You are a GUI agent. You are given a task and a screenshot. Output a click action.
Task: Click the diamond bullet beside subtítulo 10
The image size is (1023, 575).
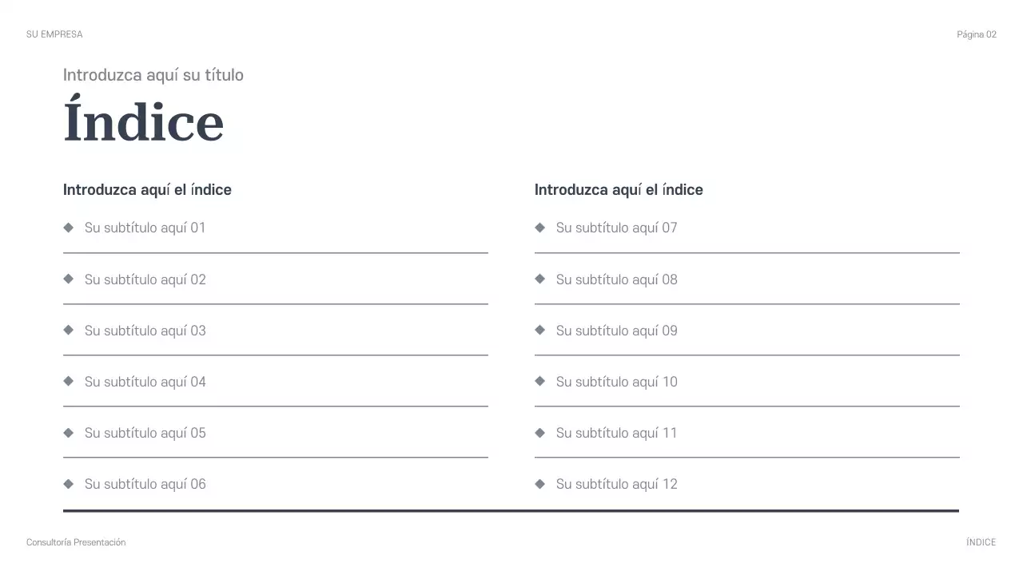point(539,381)
